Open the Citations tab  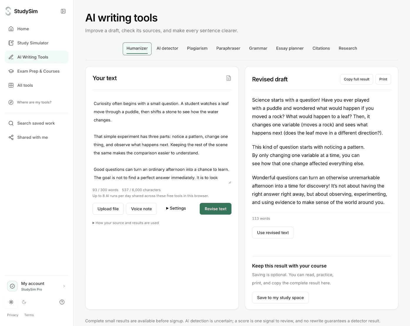[321, 49]
